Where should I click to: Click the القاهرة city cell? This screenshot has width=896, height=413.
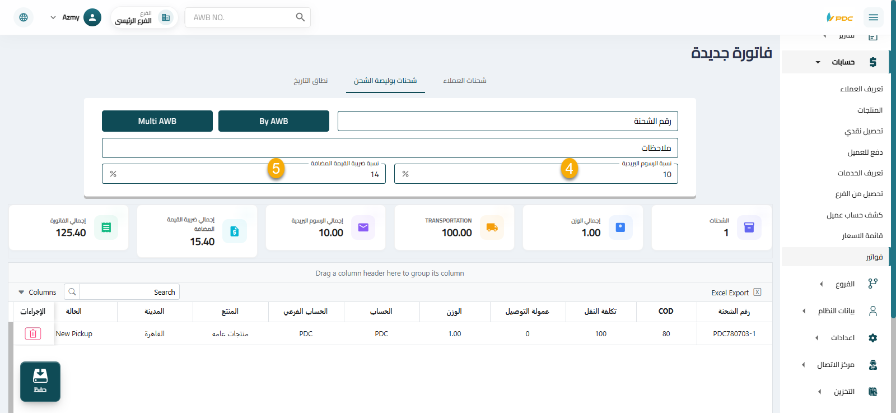[x=155, y=334]
